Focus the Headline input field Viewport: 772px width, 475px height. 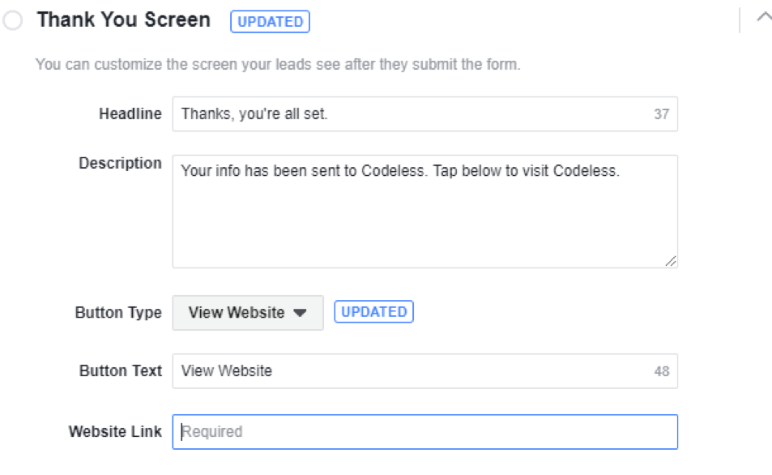(x=405, y=114)
